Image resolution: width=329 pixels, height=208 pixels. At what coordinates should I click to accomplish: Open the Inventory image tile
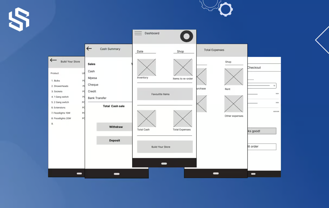[146, 67]
